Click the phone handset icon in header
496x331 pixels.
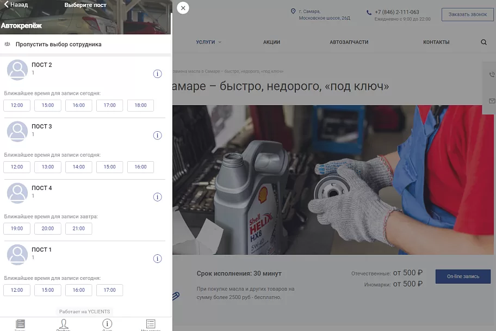pos(369,13)
